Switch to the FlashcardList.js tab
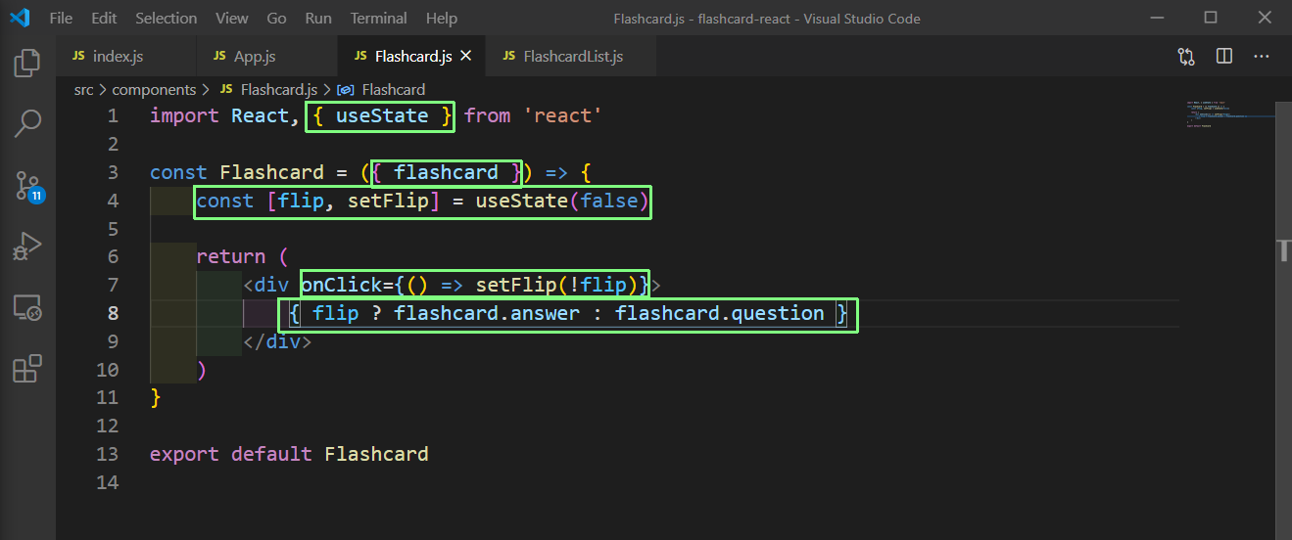Viewport: 1292px width, 540px height. click(x=571, y=57)
